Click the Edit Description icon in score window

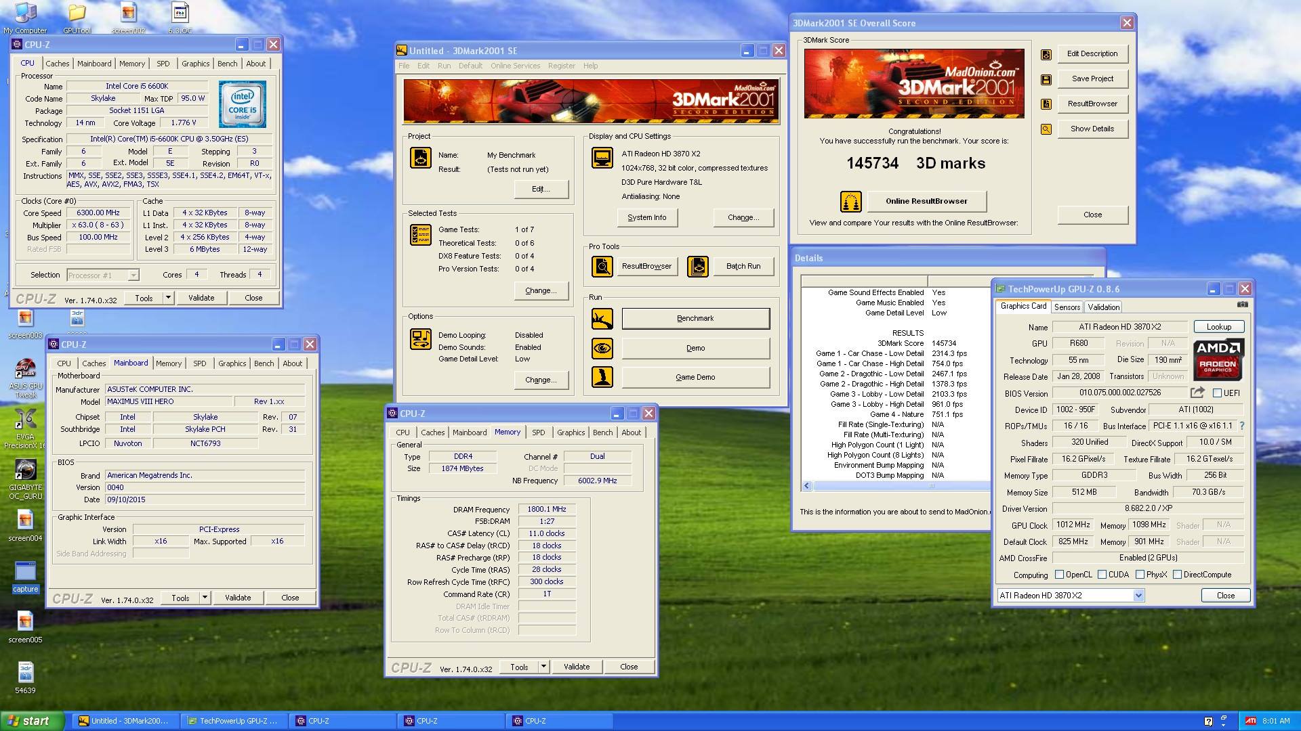1046,54
